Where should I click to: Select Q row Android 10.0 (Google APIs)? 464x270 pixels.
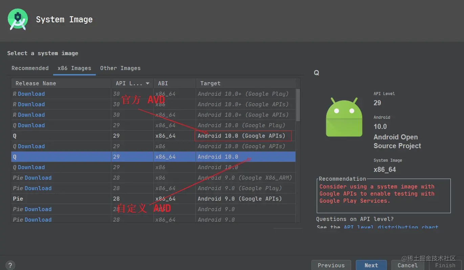point(153,136)
